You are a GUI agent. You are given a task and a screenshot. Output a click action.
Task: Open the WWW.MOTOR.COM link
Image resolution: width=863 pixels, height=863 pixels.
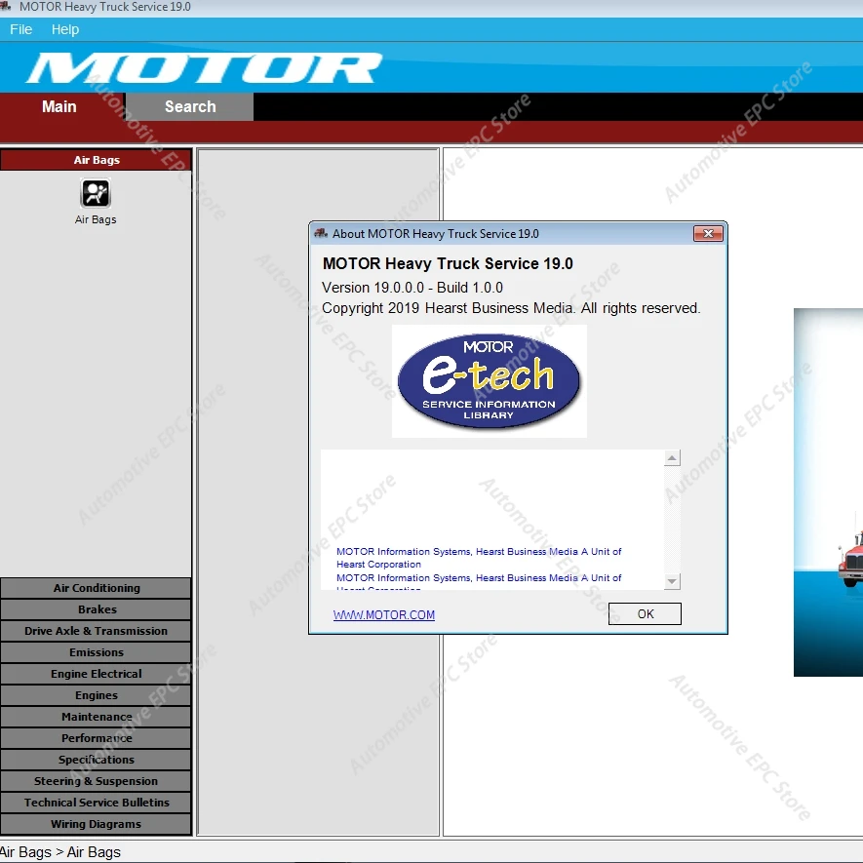[383, 614]
